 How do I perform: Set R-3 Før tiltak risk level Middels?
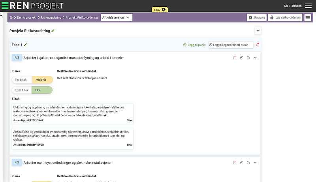pyautogui.click(x=42, y=80)
